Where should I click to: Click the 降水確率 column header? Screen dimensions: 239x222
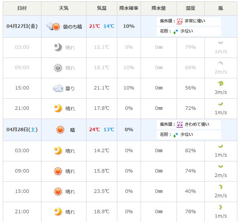tap(129, 8)
